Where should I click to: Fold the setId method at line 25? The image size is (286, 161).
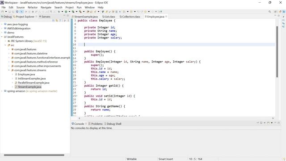[76, 96]
